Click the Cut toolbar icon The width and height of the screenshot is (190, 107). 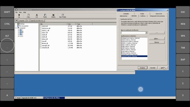pyautogui.click(x=37, y=16)
